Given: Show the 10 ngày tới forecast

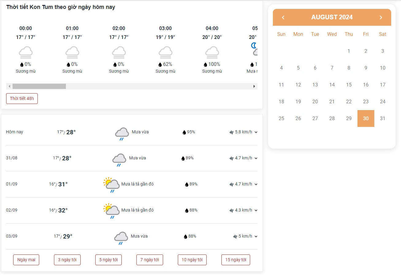Looking at the screenshot, I should pyautogui.click(x=192, y=260).
